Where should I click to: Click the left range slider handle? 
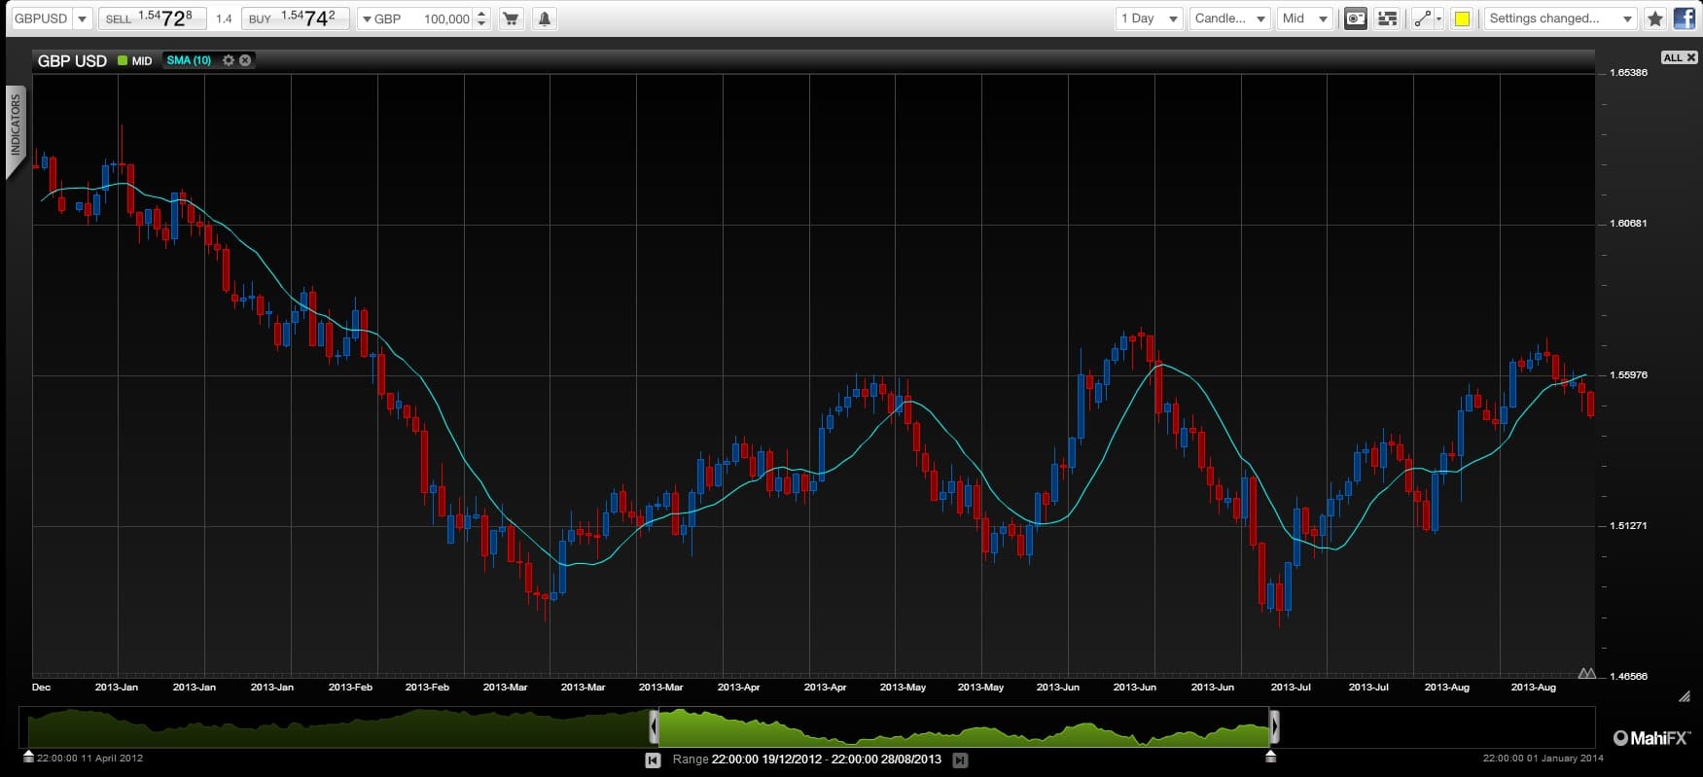tap(654, 726)
